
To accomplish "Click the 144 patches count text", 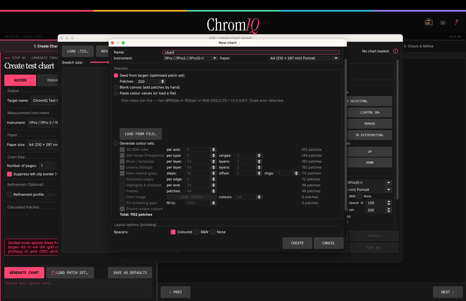I will coord(311,156).
